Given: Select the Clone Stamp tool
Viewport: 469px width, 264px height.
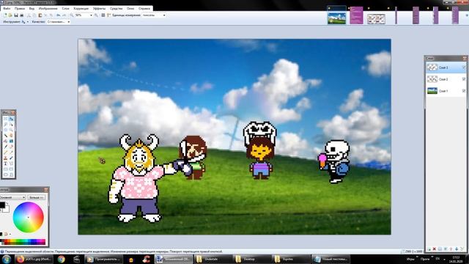Looking at the screenshot, I should click(x=5, y=158).
